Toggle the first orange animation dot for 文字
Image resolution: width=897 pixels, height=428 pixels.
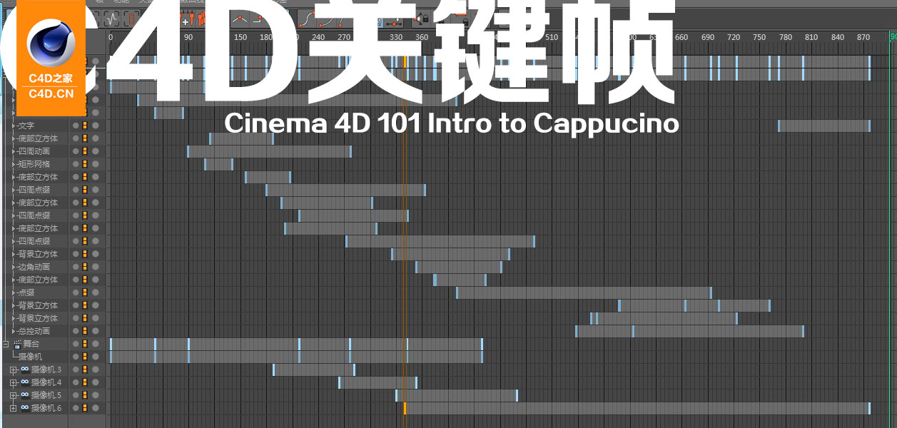click(x=83, y=126)
